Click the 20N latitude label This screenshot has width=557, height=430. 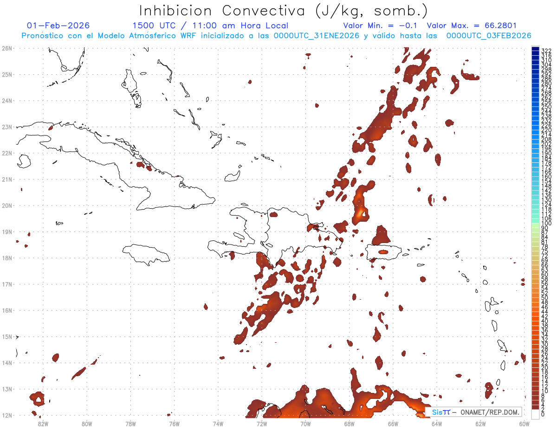(7, 205)
